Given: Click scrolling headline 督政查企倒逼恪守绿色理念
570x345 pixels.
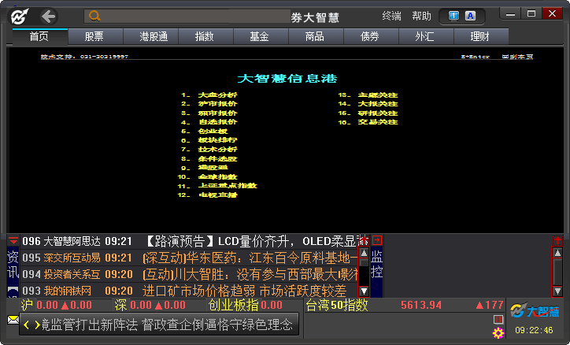Looking at the screenshot, I should pyautogui.click(x=217, y=325).
